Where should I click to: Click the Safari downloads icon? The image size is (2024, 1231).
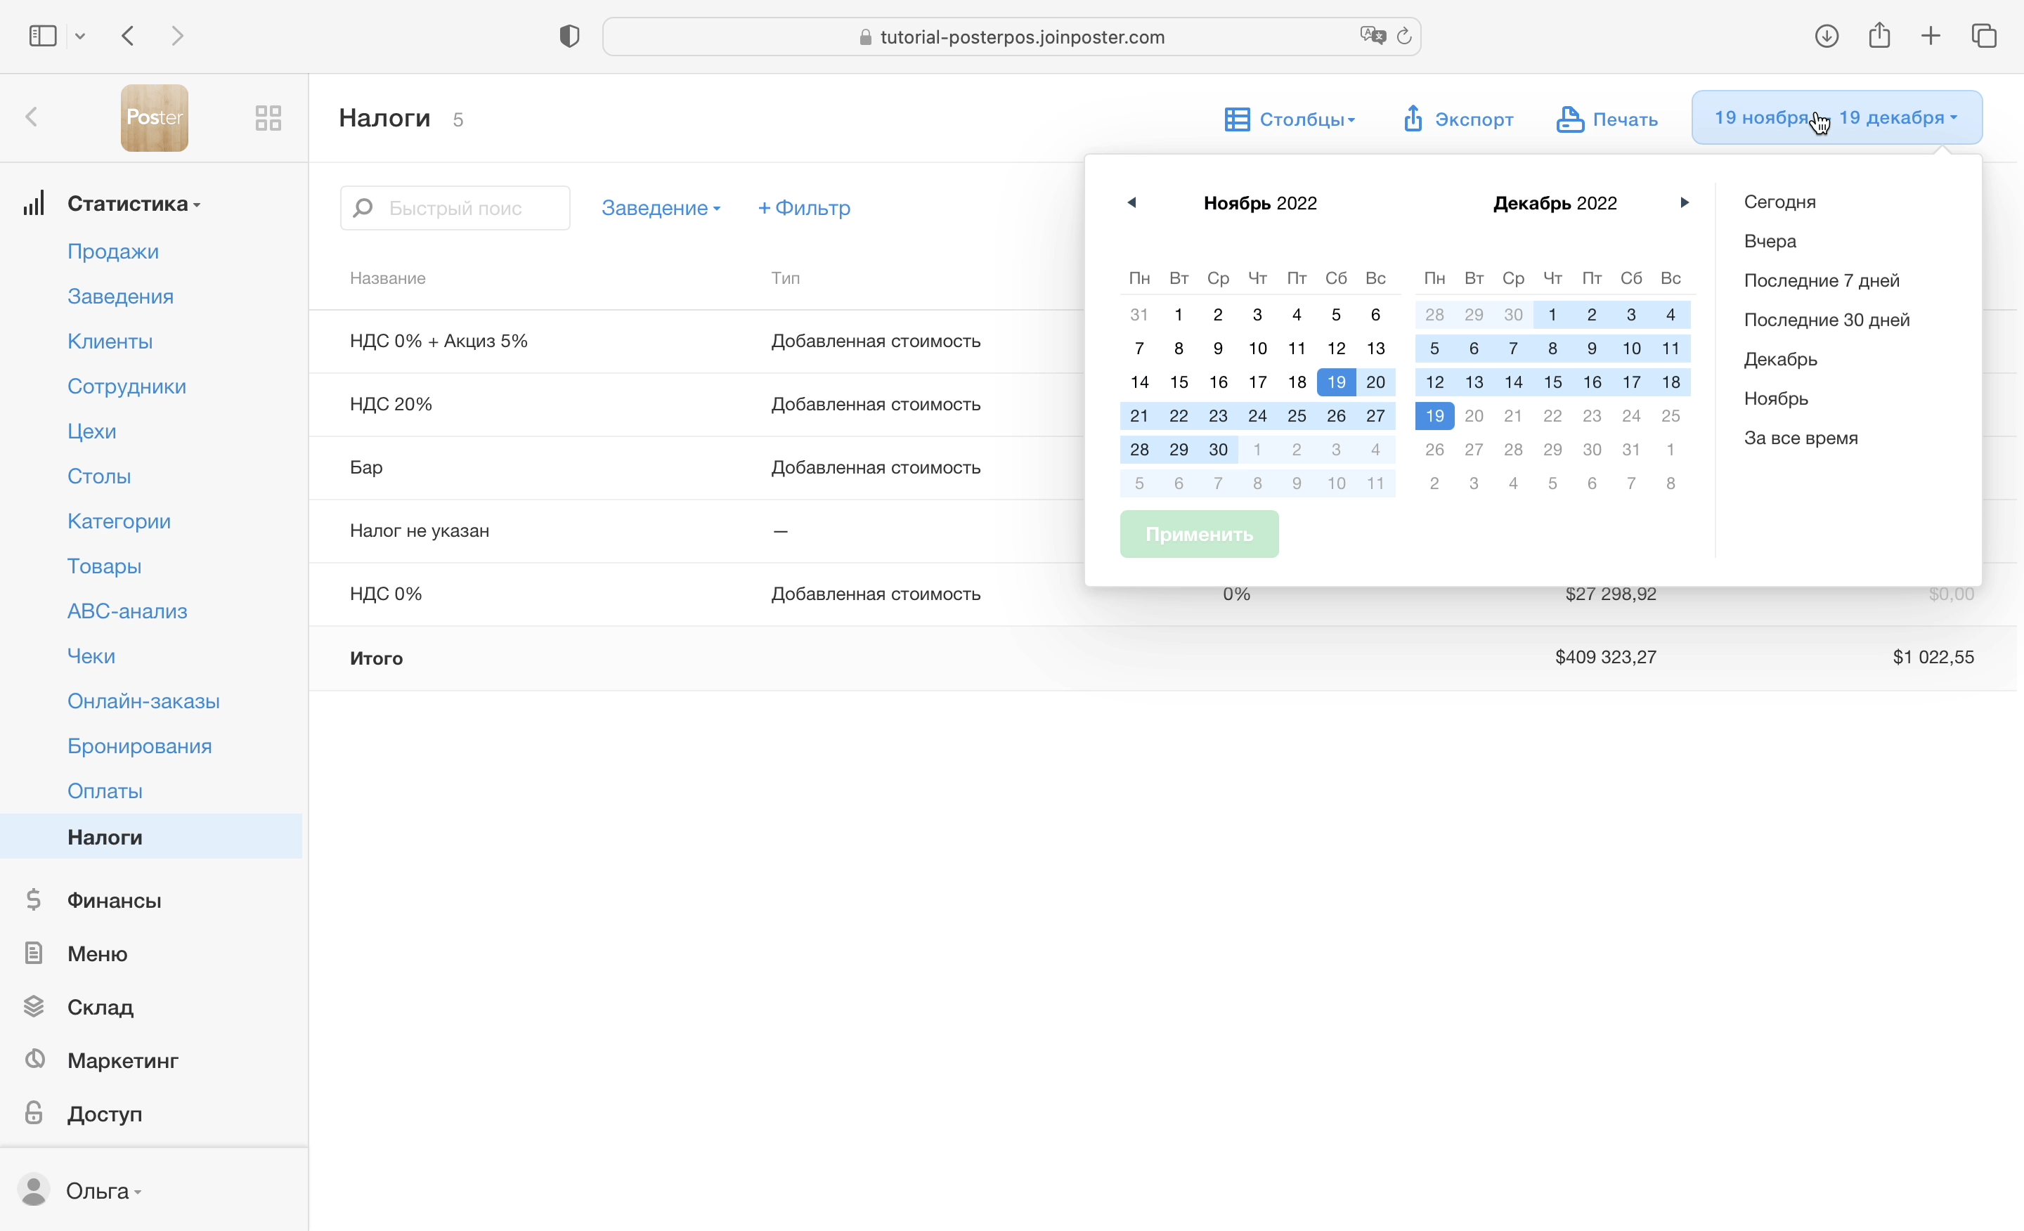point(1826,36)
